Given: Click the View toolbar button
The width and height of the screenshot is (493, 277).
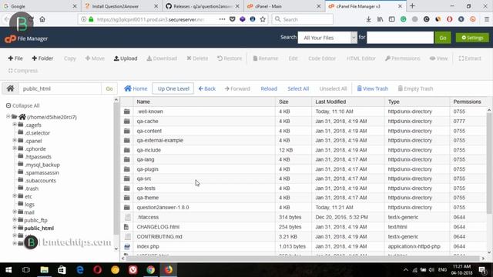Looking at the screenshot, I should tap(438, 58).
